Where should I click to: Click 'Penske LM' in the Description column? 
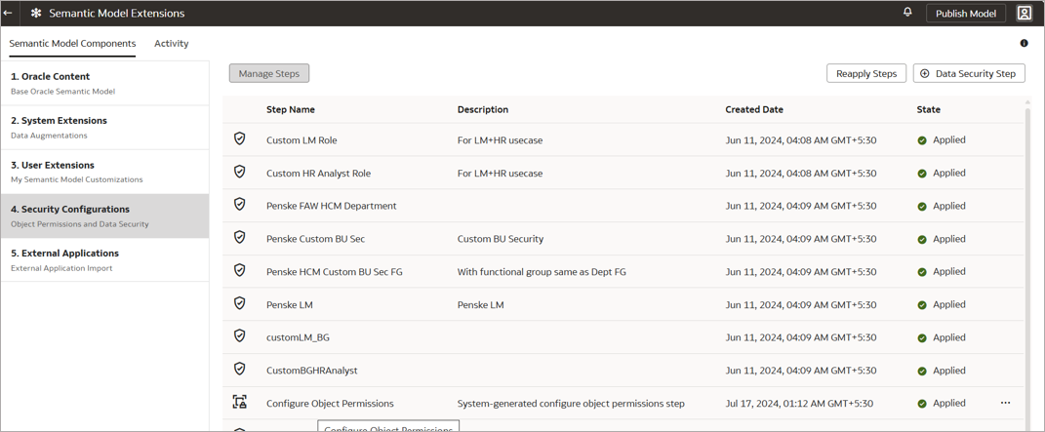[480, 305]
